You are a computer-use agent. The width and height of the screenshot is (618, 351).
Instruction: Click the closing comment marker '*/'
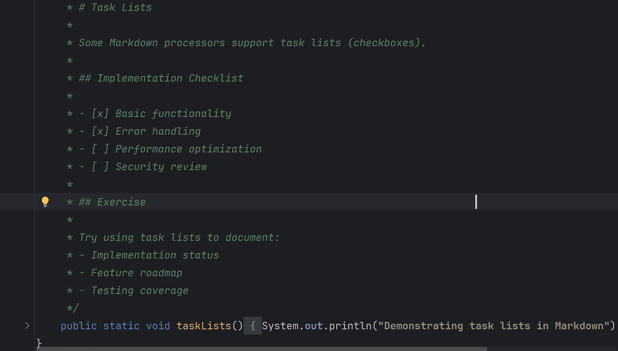click(x=73, y=308)
